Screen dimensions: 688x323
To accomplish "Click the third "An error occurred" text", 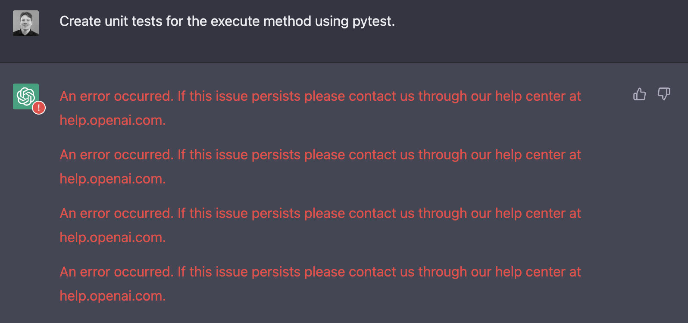I will [x=116, y=213].
